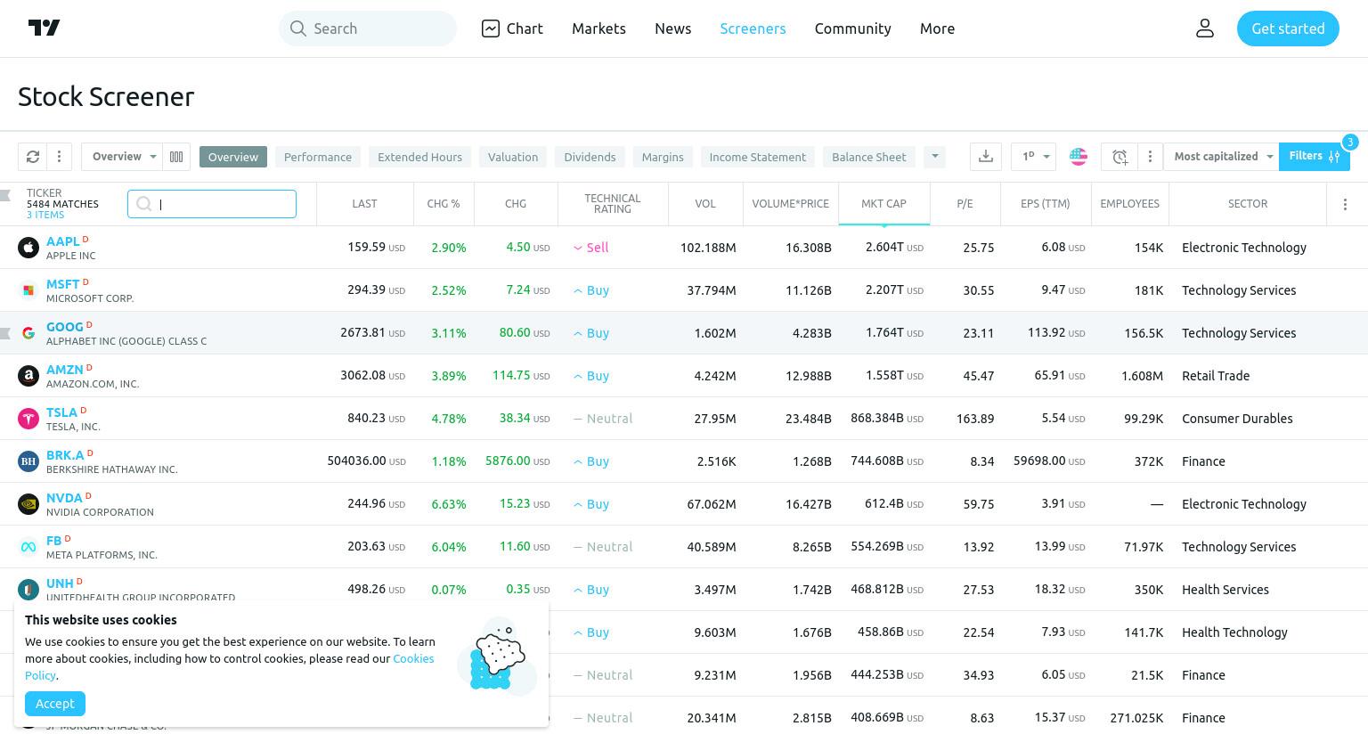The height and width of the screenshot is (734, 1368).
Task: Click the 3 ITEMS link under ticker
Action: click(45, 215)
